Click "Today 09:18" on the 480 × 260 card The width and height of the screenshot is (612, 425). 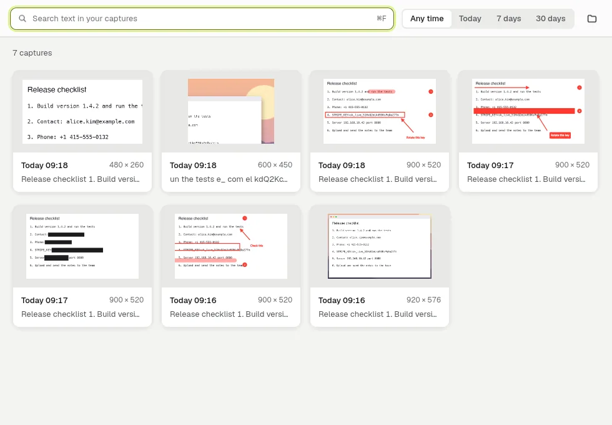44,165
